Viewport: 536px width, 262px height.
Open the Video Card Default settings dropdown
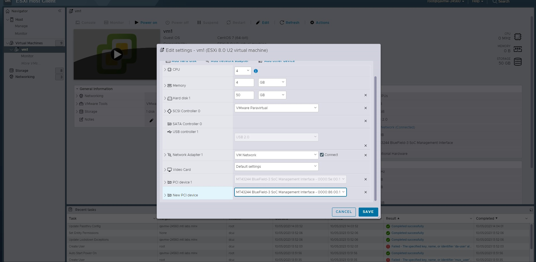(276, 167)
